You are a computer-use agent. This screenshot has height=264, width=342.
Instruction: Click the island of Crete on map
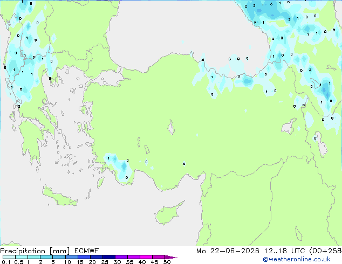coord(60,197)
